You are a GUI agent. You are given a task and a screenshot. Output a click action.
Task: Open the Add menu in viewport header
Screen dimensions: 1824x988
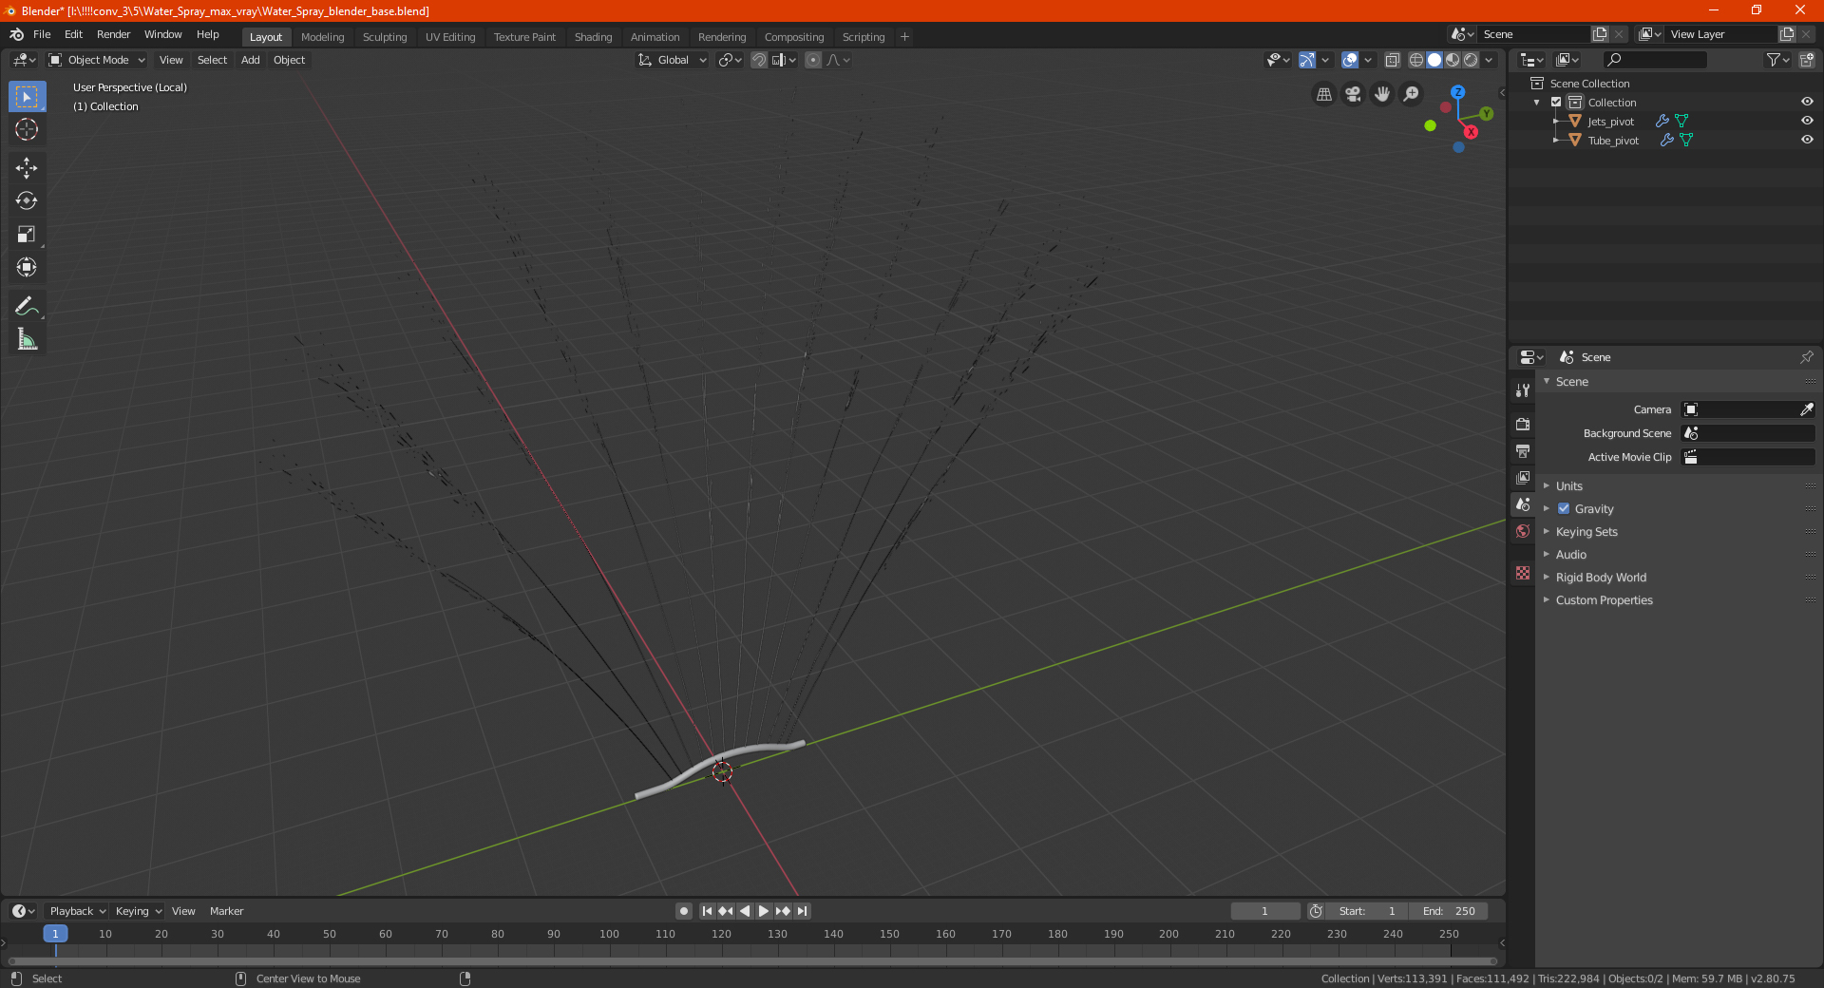250,60
